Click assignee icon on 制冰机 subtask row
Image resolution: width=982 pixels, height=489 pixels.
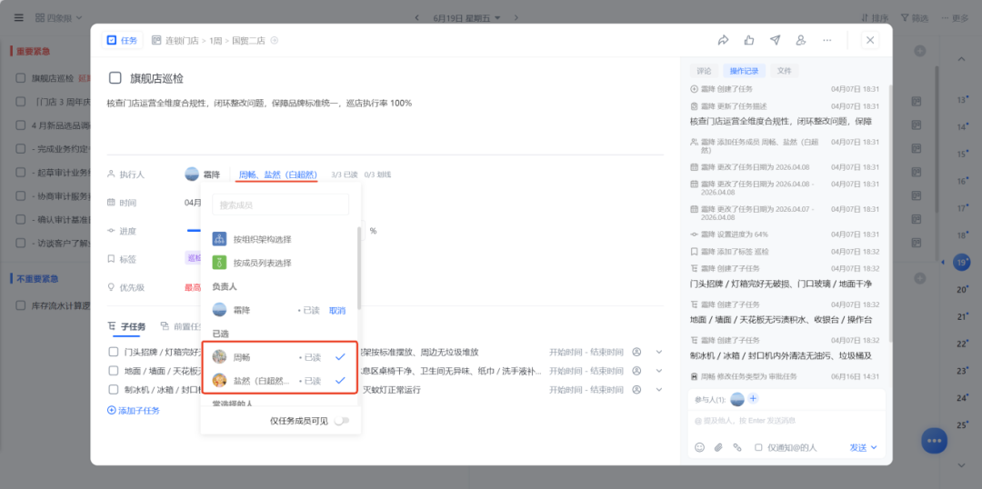(636, 389)
